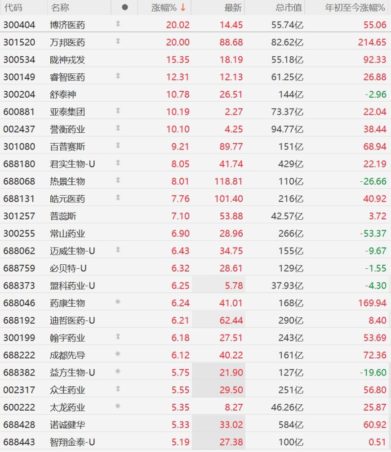Select stock name 盟科药业-U
This screenshot has width=391, height=452.
72,286
